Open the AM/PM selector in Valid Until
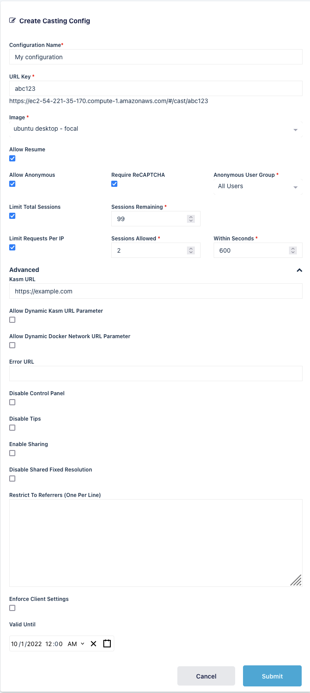This screenshot has height=693, width=310. pyautogui.click(x=76, y=644)
